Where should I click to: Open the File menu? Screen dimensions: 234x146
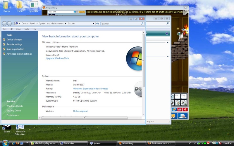[5, 29]
